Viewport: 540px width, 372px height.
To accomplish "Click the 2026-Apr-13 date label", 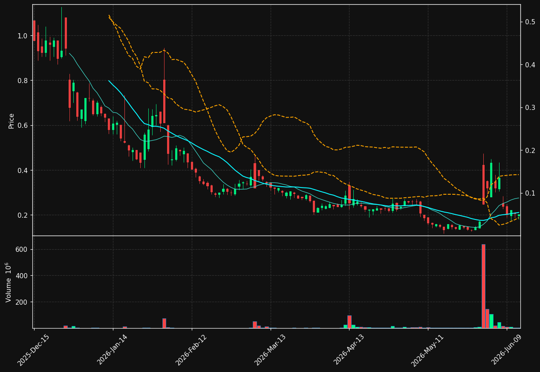I will (x=349, y=350).
